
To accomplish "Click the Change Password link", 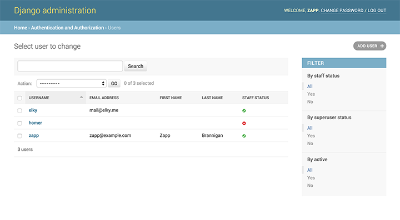I will pos(342,11).
